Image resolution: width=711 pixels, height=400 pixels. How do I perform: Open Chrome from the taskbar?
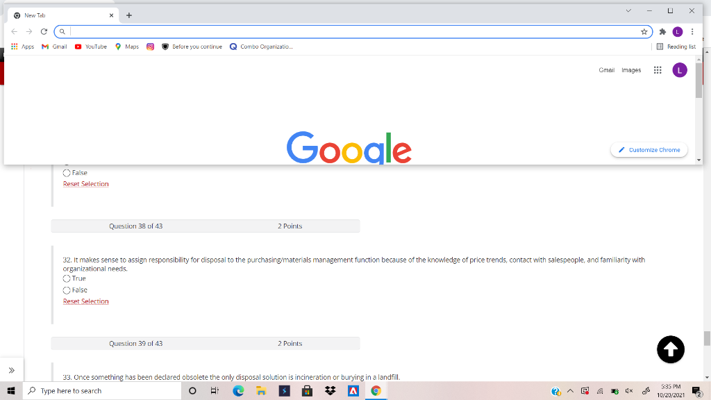click(376, 391)
